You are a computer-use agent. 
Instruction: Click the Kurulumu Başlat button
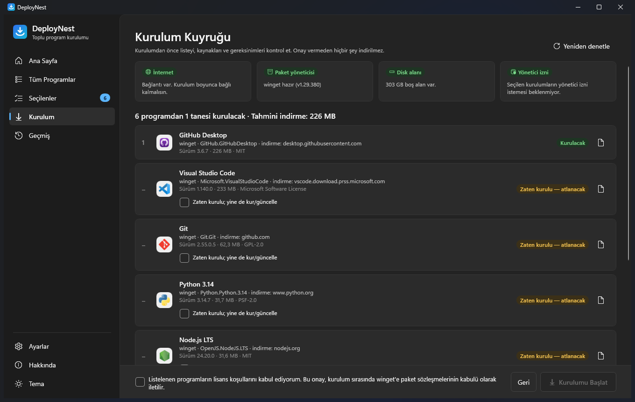click(578, 382)
